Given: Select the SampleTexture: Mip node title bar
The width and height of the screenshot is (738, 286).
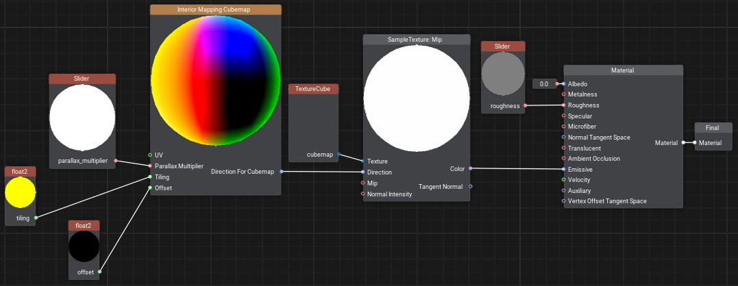Looking at the screenshot, I should [416, 40].
